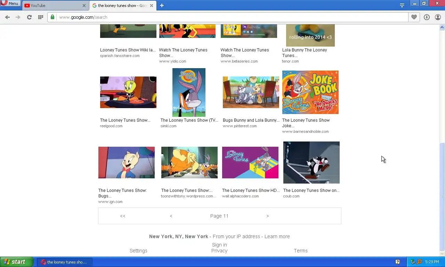Click the taskbar clock 5:29 PM
This screenshot has width=445, height=267.
[x=432, y=262]
